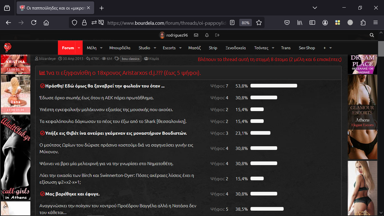Open the Ξενοδοχεία menu item
The width and height of the screenshot is (384, 216).
236,48
